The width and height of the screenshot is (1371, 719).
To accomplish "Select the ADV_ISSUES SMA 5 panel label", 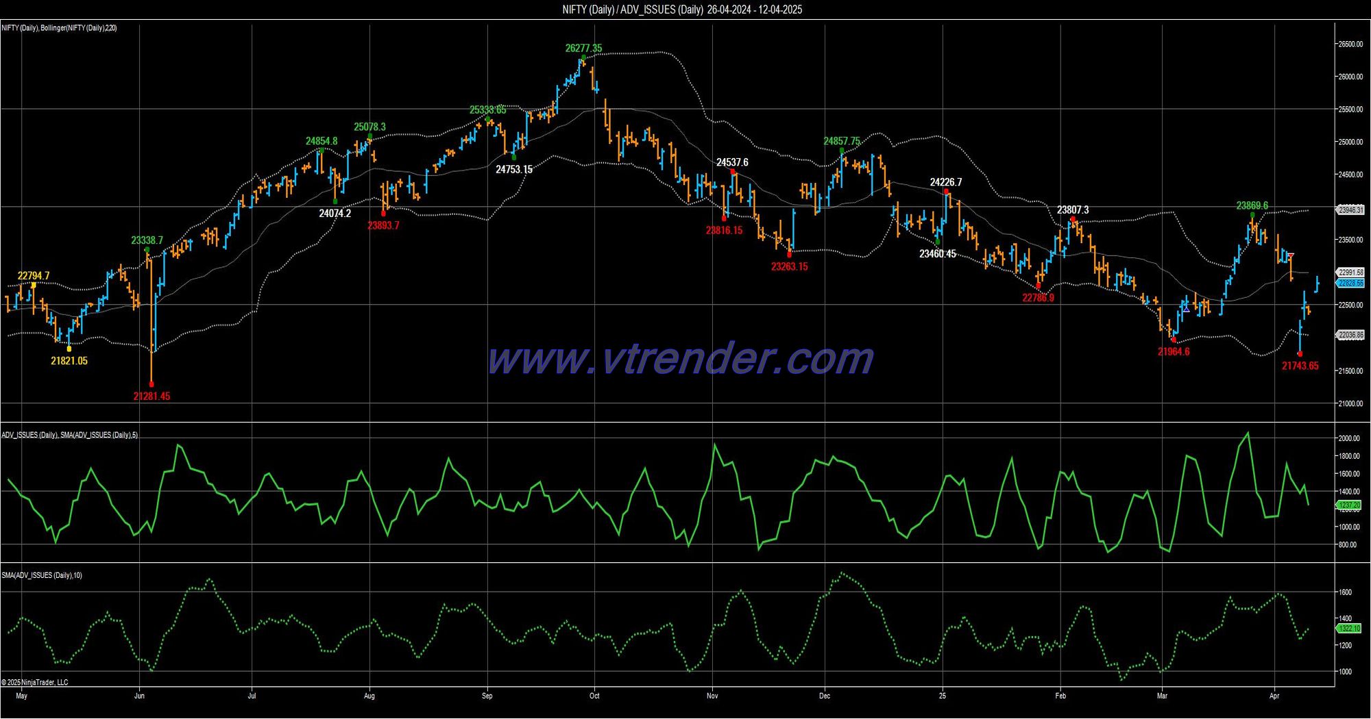I will [69, 435].
